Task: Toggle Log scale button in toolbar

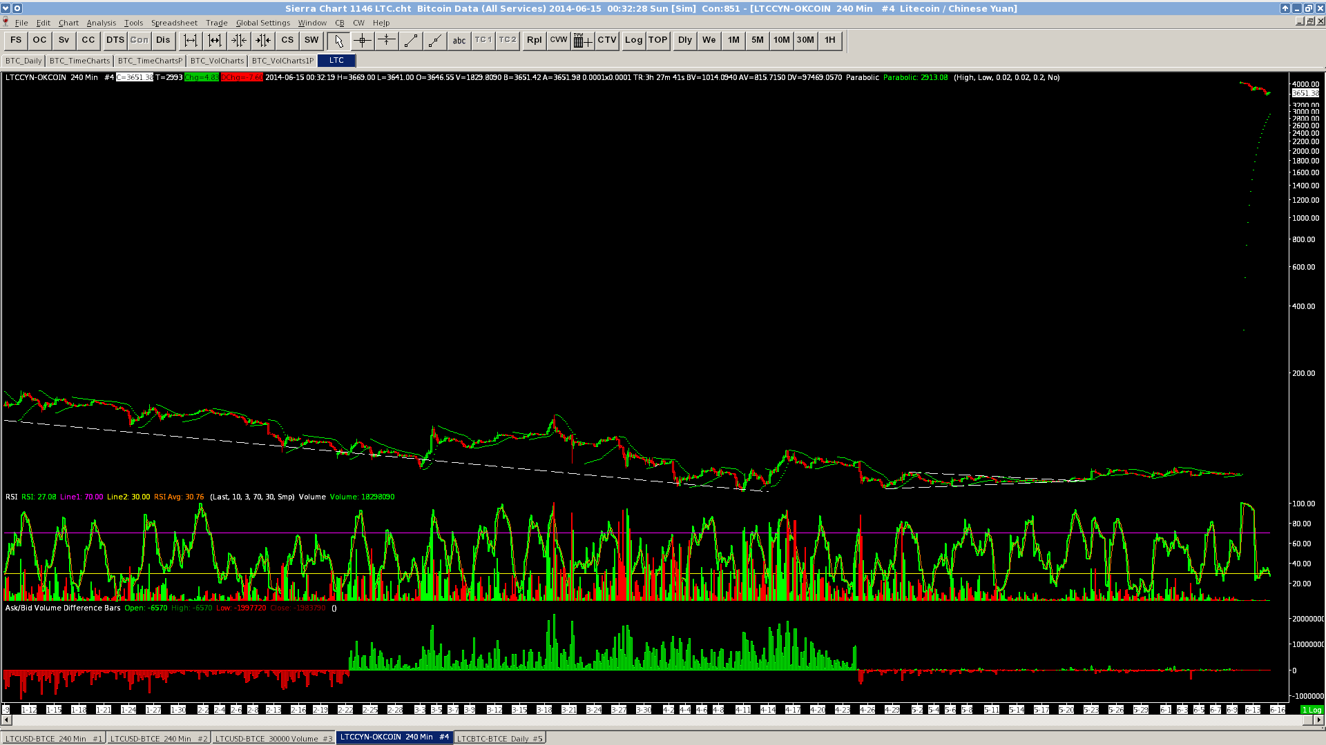Action: coord(633,40)
